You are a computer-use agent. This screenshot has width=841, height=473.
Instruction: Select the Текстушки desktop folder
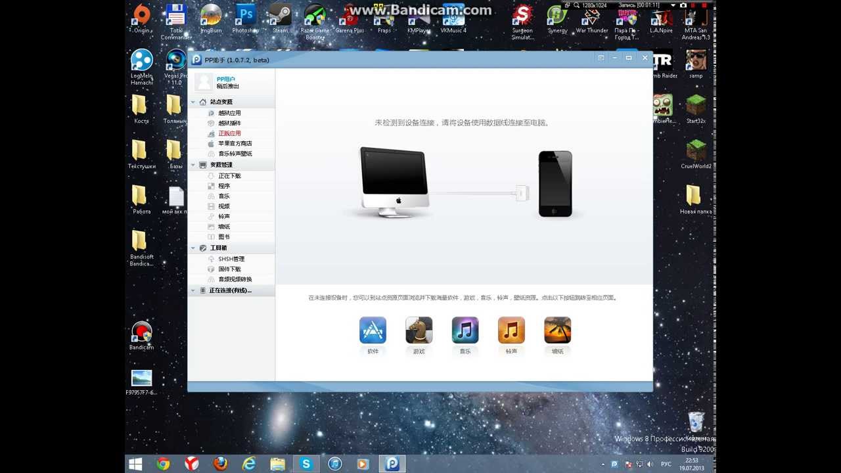tap(141, 154)
